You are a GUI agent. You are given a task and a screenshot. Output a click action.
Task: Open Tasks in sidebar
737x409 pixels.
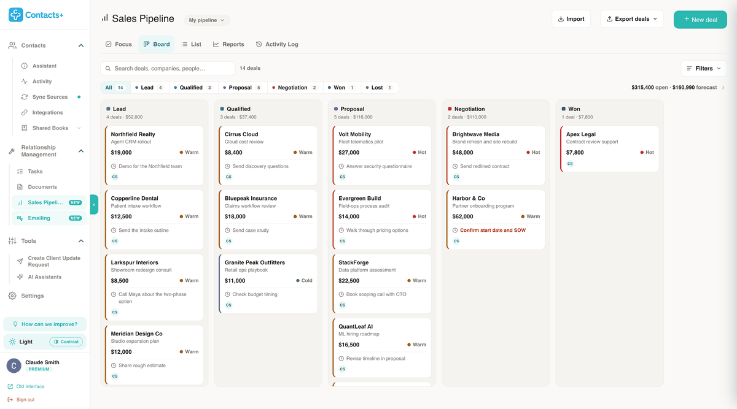pos(35,172)
